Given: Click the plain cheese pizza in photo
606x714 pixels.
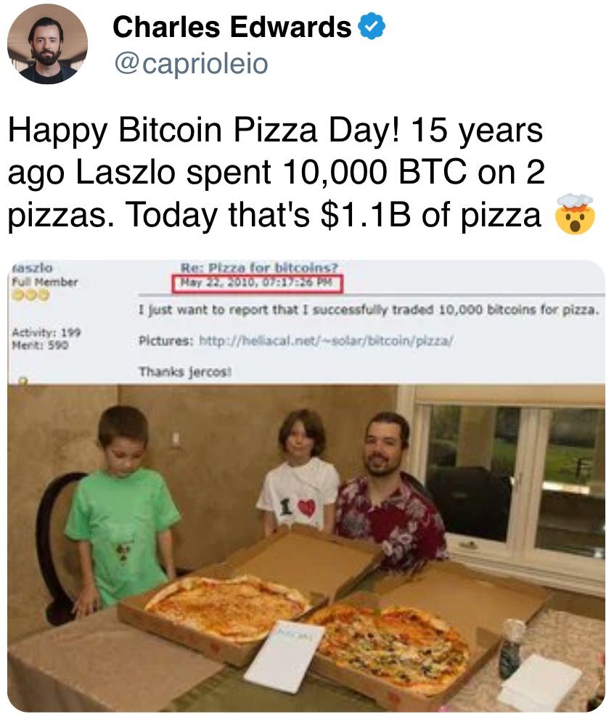Looking at the screenshot, I should click(226, 607).
